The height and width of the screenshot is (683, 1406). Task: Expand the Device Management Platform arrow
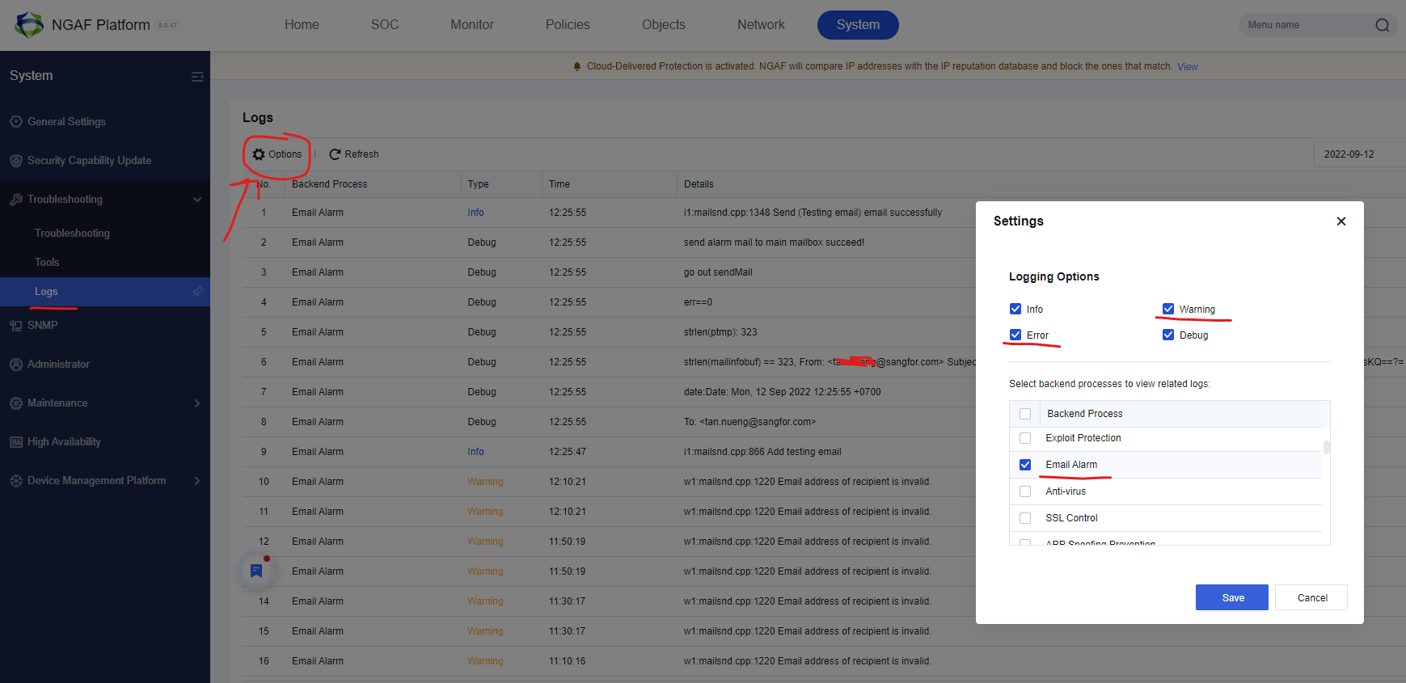(197, 481)
